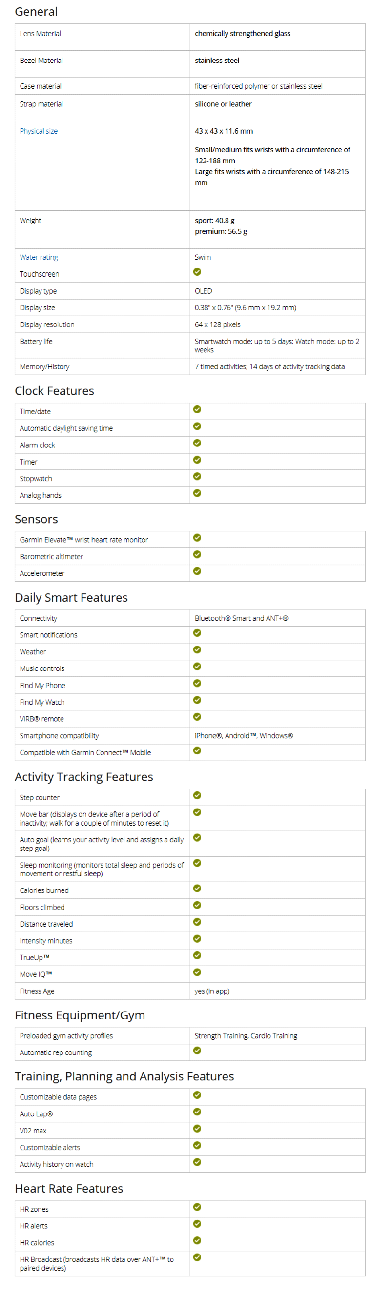This screenshot has height=1295, width=371.
Task: Click the Daily Smart Features heading
Action: point(71,597)
